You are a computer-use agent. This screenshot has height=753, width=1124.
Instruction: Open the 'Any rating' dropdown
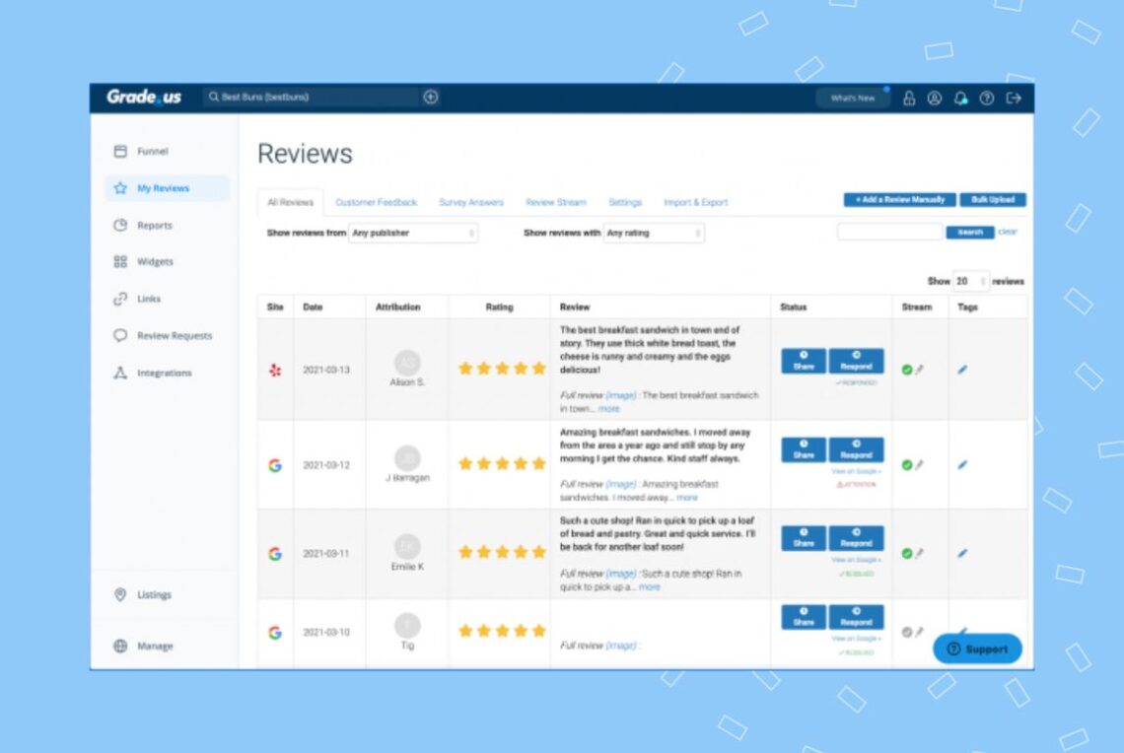pyautogui.click(x=653, y=233)
